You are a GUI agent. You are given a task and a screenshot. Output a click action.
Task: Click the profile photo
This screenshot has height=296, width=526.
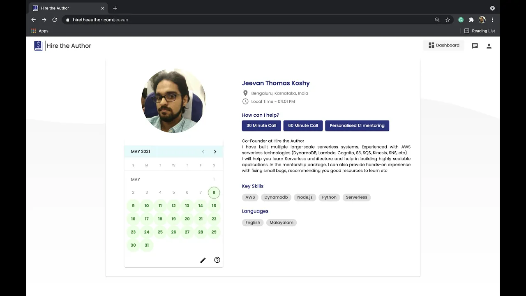tap(173, 101)
